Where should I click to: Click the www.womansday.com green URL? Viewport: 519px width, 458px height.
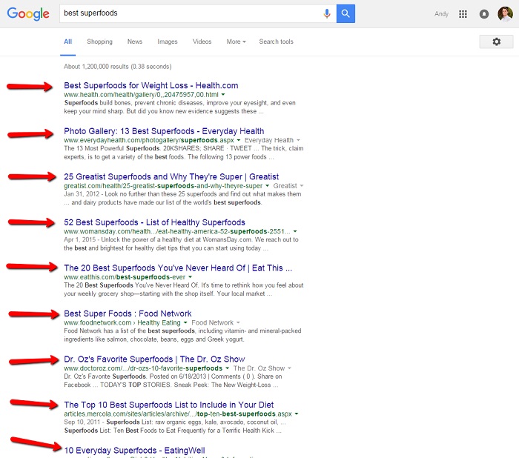tap(177, 231)
